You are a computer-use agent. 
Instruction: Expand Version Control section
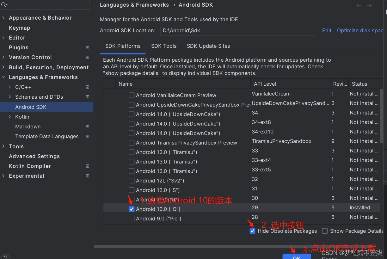coord(3,57)
